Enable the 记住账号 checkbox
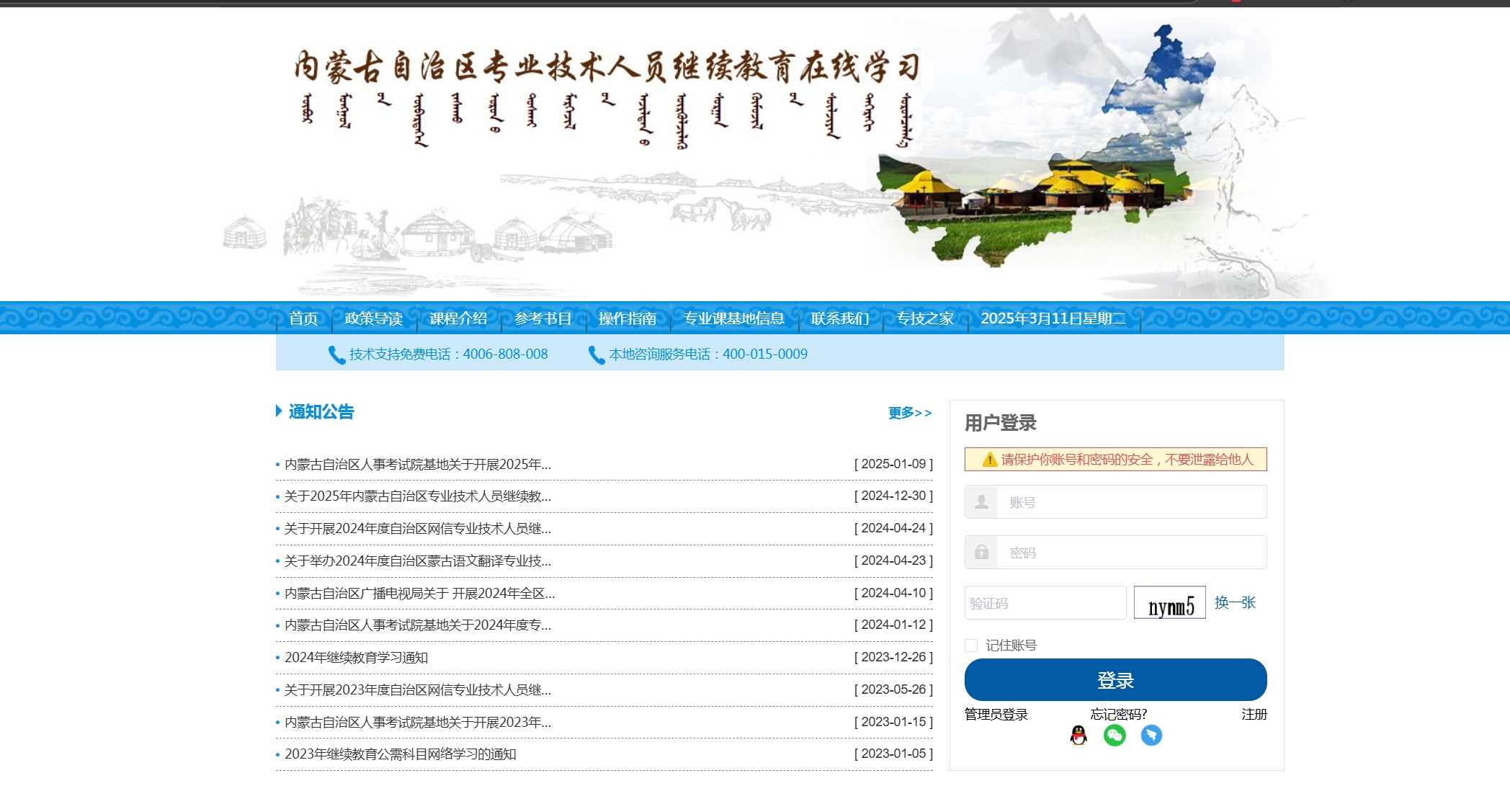The image size is (1510, 786). (x=970, y=646)
